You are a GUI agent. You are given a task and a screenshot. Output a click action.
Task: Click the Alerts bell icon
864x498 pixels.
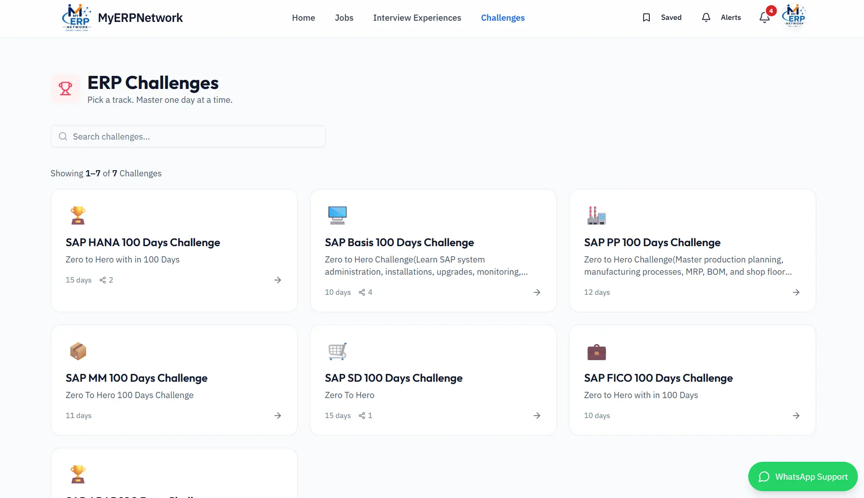click(x=706, y=18)
